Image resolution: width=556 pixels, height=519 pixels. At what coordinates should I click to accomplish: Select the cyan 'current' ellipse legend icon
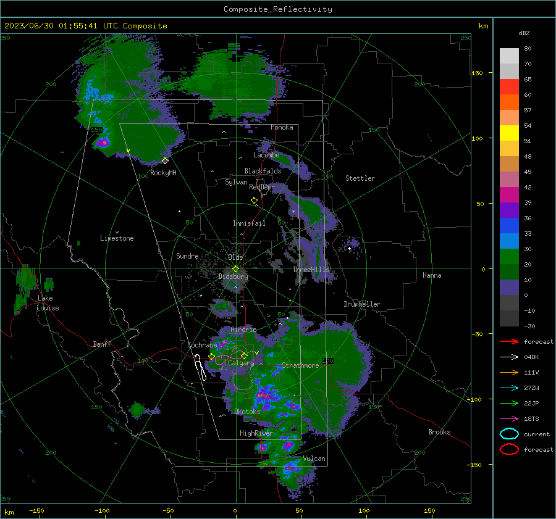point(509,434)
